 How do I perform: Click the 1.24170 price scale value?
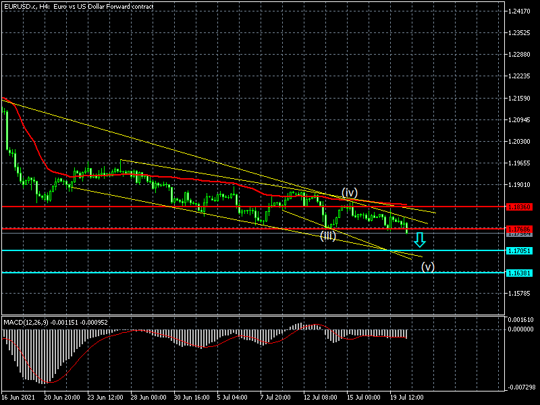click(x=520, y=11)
